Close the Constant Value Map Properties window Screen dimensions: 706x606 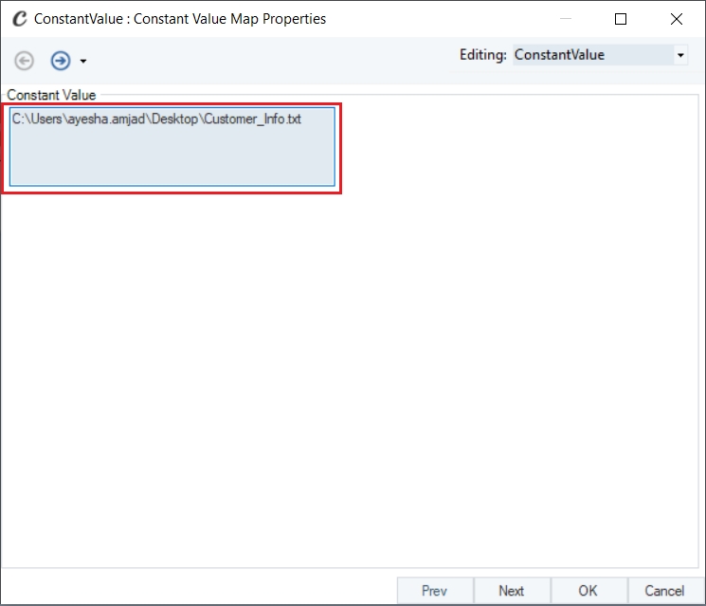(677, 19)
